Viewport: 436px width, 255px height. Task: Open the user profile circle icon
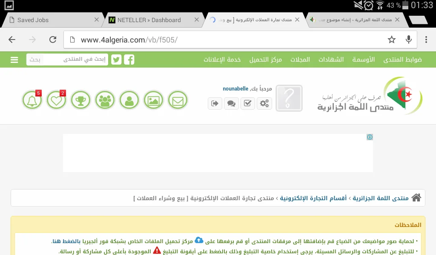click(x=129, y=101)
